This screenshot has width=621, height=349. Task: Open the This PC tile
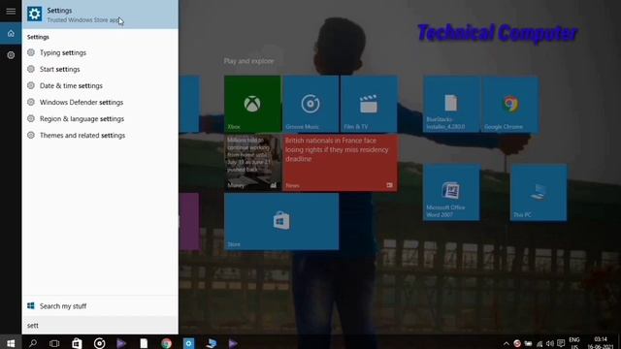tap(539, 192)
